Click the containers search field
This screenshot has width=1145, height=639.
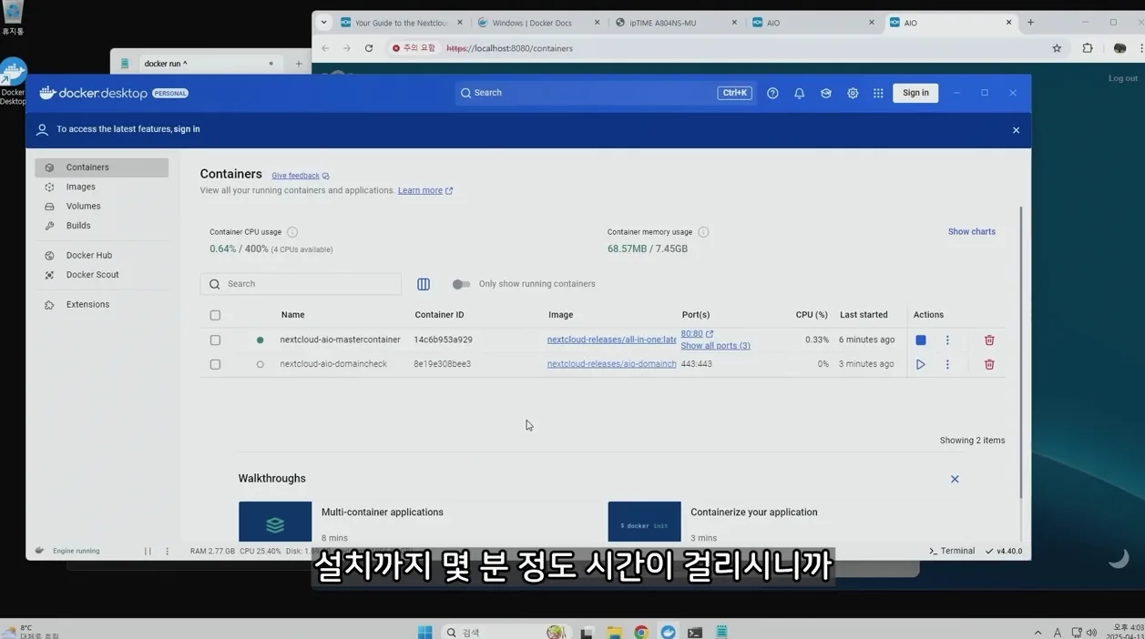pyautogui.click(x=301, y=284)
